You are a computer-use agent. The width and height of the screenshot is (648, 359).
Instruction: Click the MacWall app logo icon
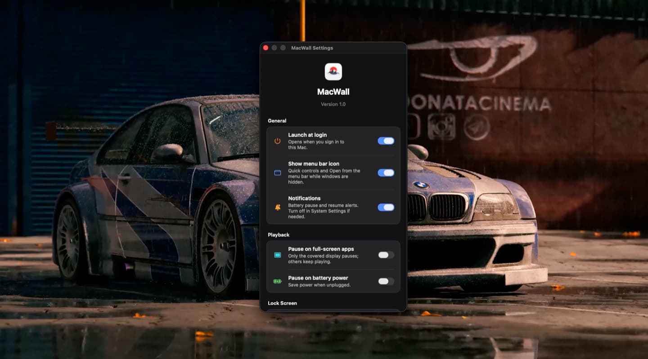(333, 72)
